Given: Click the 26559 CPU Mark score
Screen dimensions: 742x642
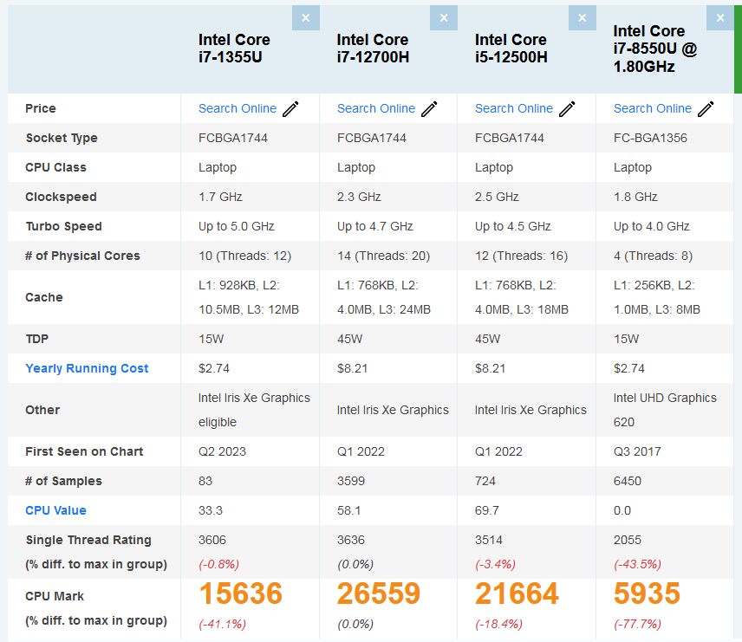Looking at the screenshot, I should [x=379, y=593].
